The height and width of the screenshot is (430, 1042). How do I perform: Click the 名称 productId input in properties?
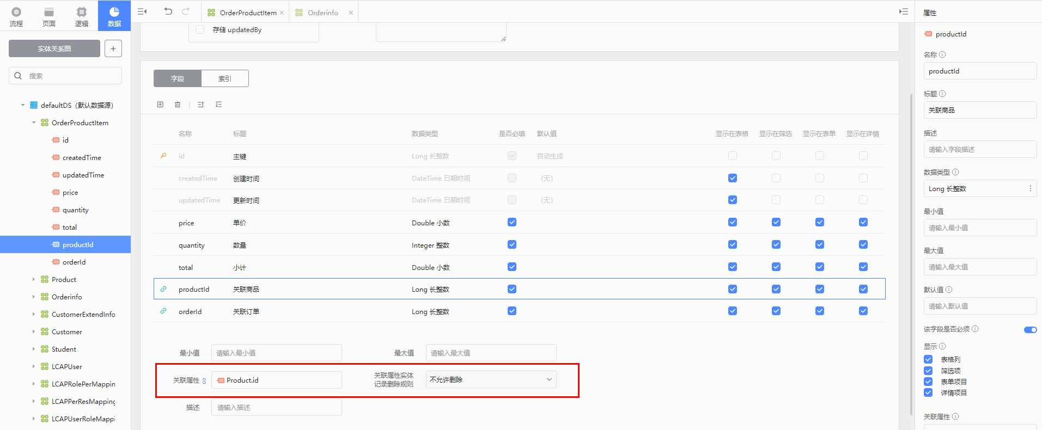point(980,71)
